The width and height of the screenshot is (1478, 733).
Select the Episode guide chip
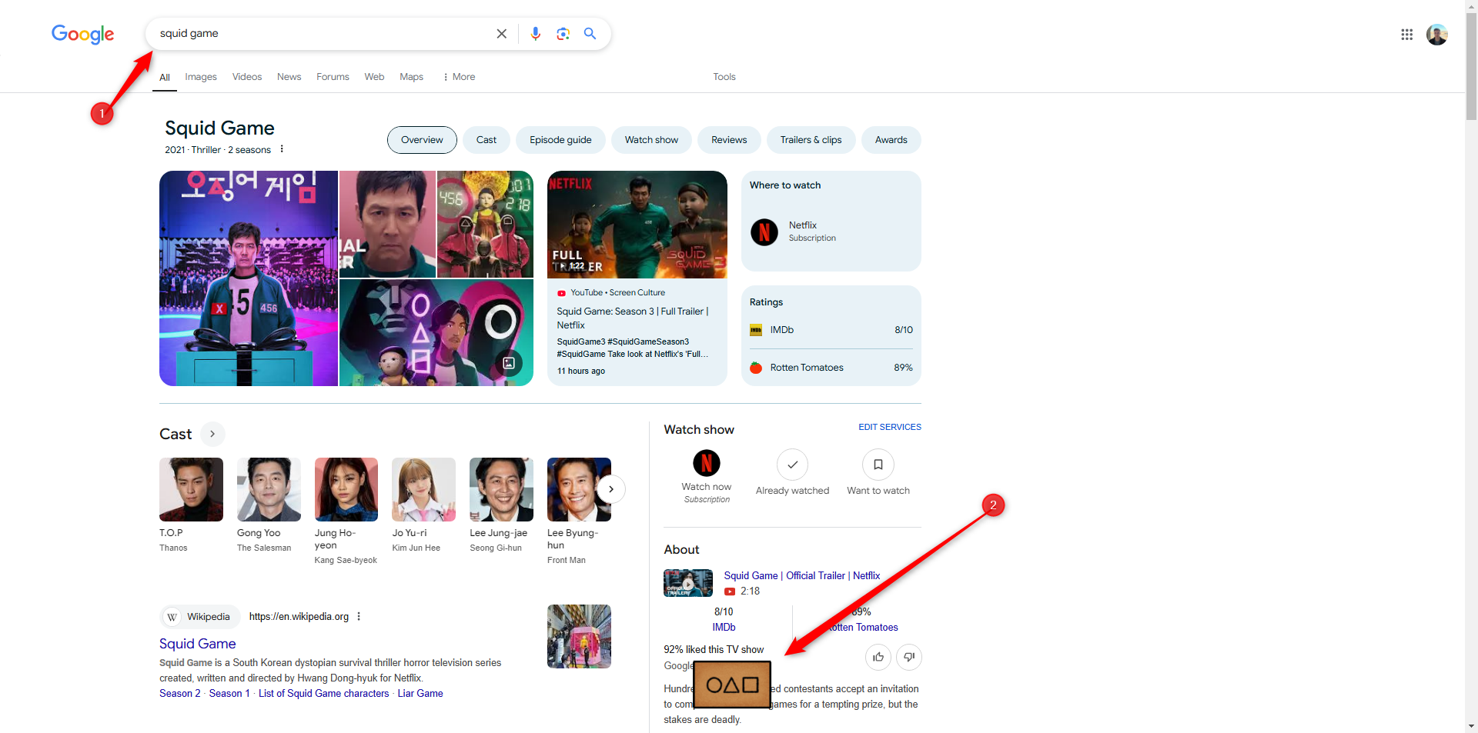click(x=560, y=140)
